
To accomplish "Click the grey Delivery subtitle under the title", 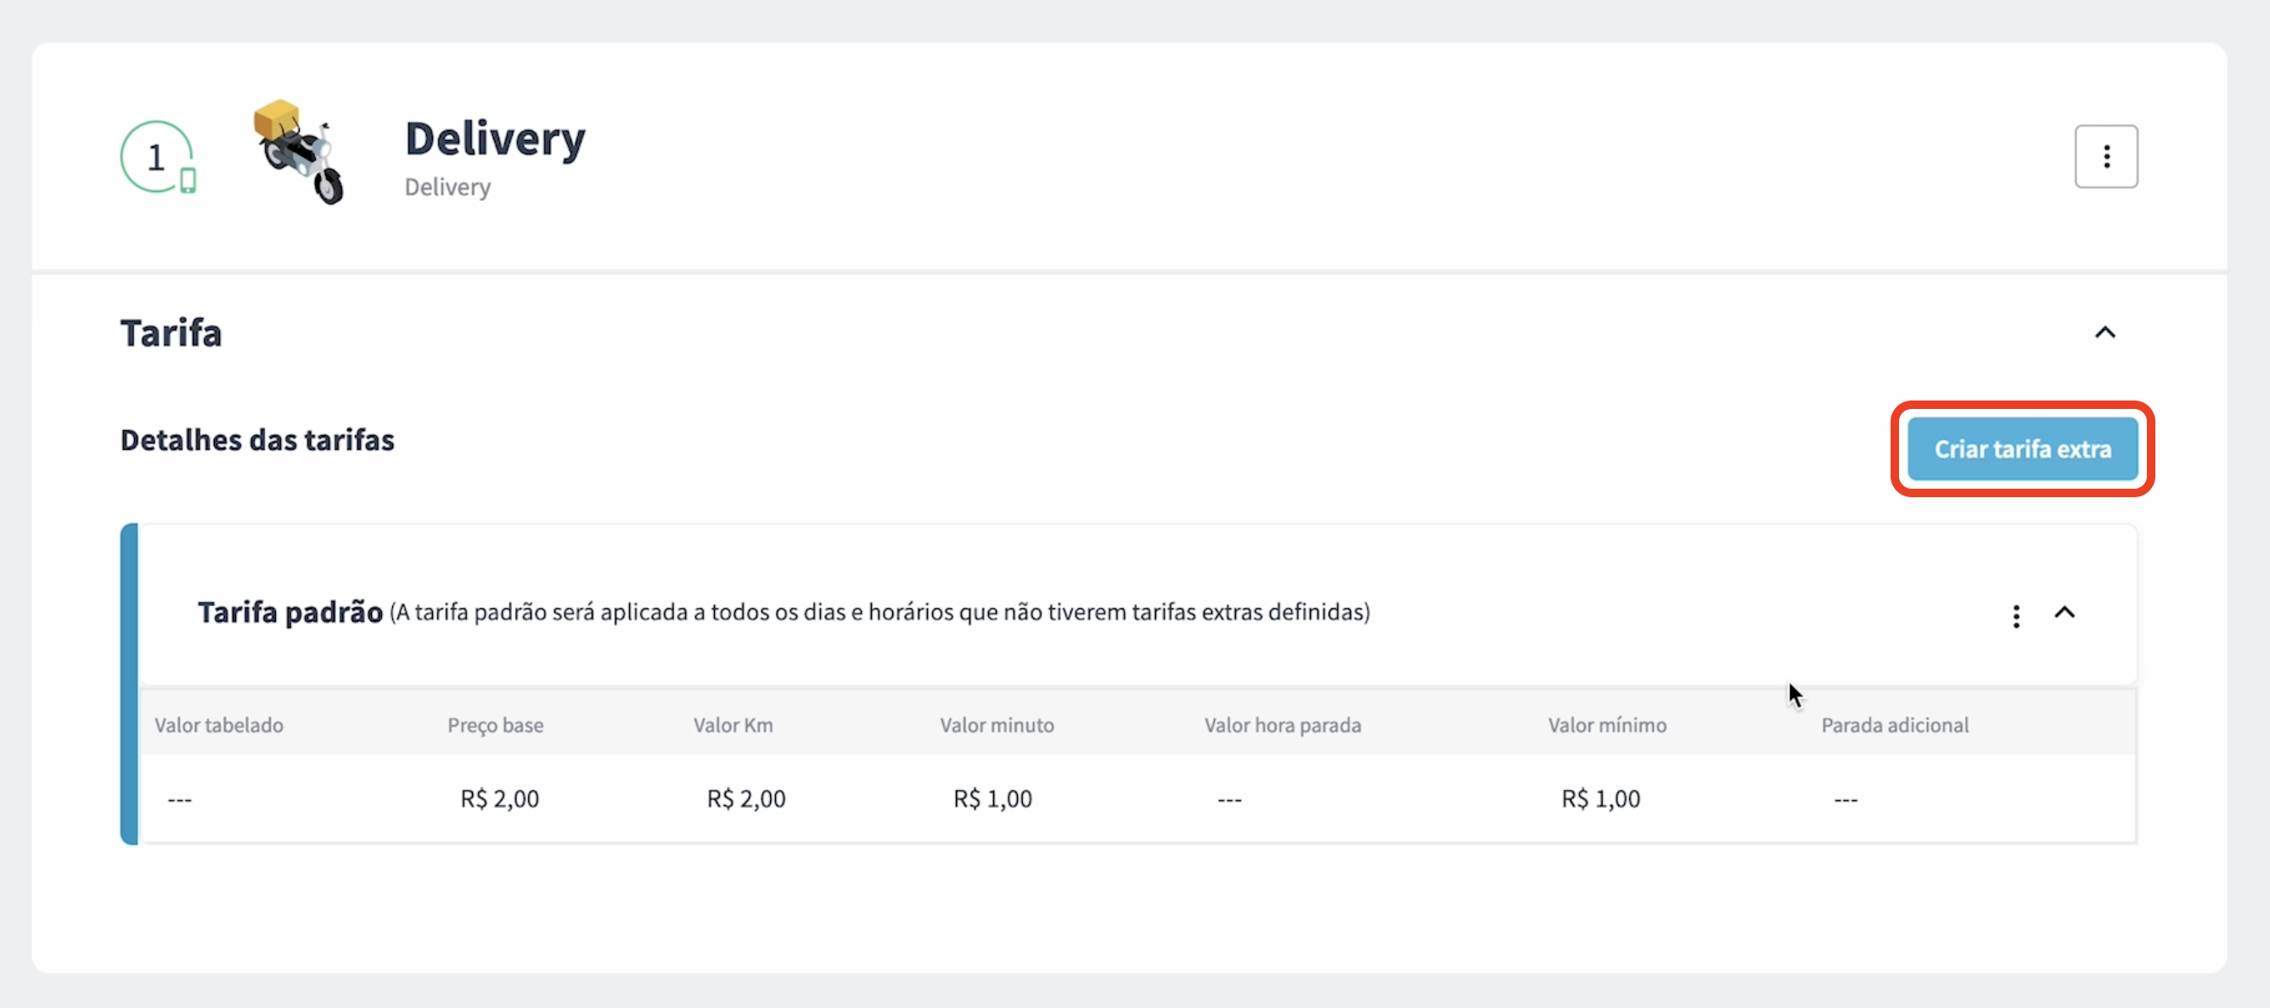I will click(x=447, y=187).
